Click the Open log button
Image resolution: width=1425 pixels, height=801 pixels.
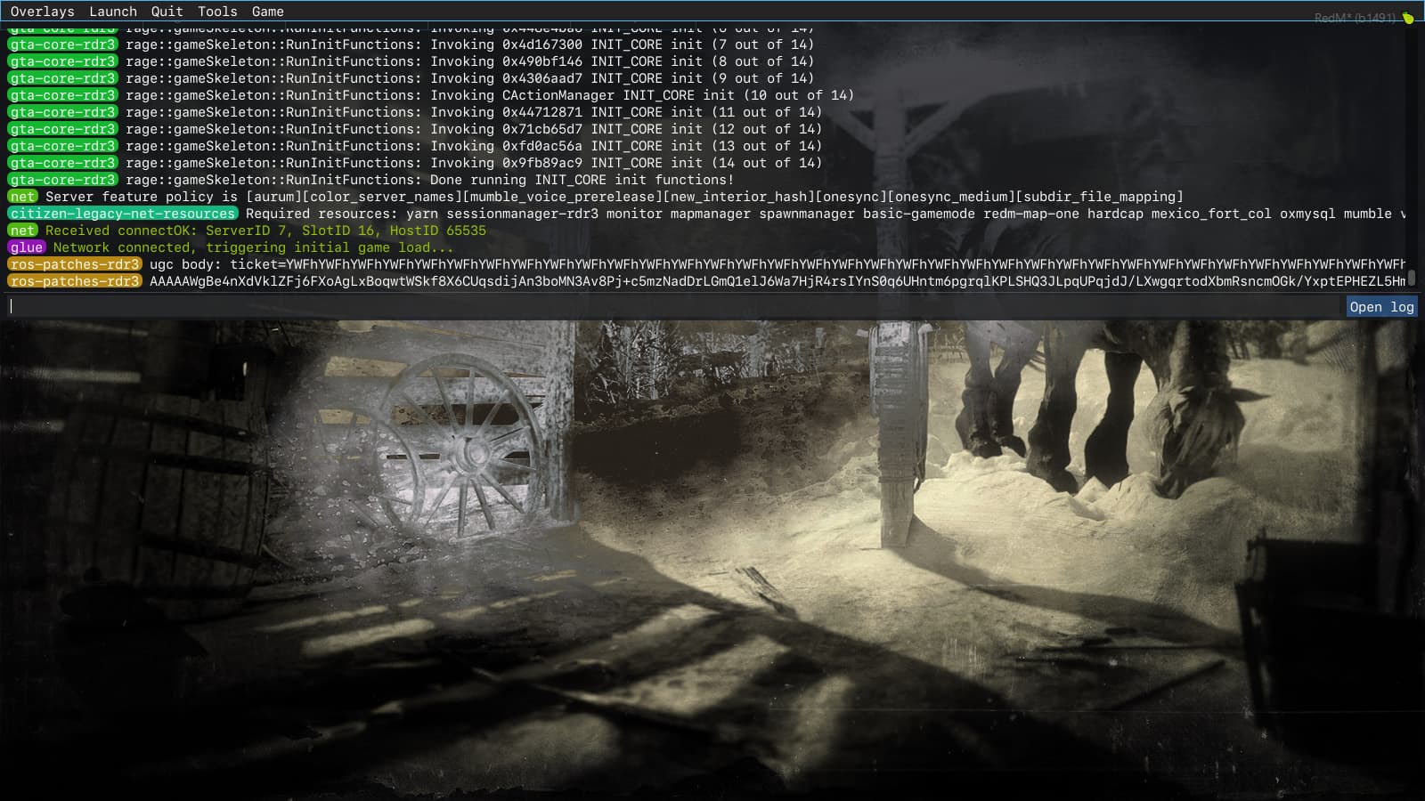(x=1380, y=306)
